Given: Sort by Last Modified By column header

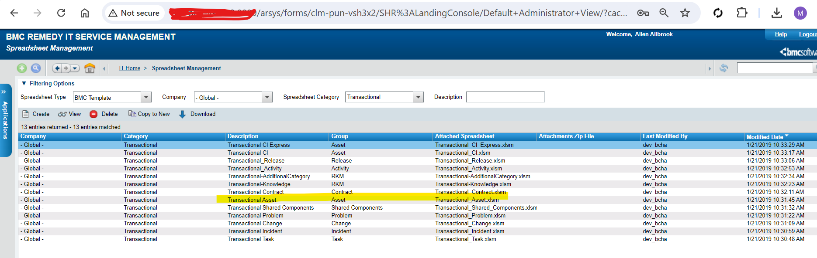Looking at the screenshot, I should 693,136.
